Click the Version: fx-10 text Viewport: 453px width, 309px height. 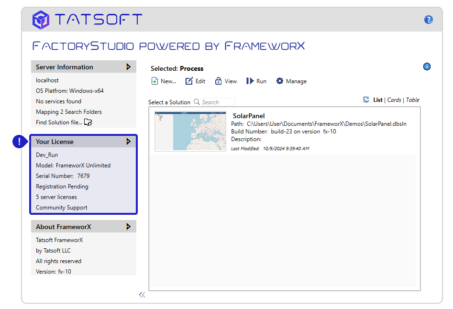[x=54, y=272]
